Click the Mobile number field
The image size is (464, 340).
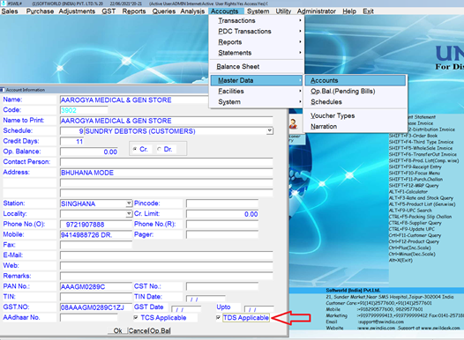(x=96, y=234)
